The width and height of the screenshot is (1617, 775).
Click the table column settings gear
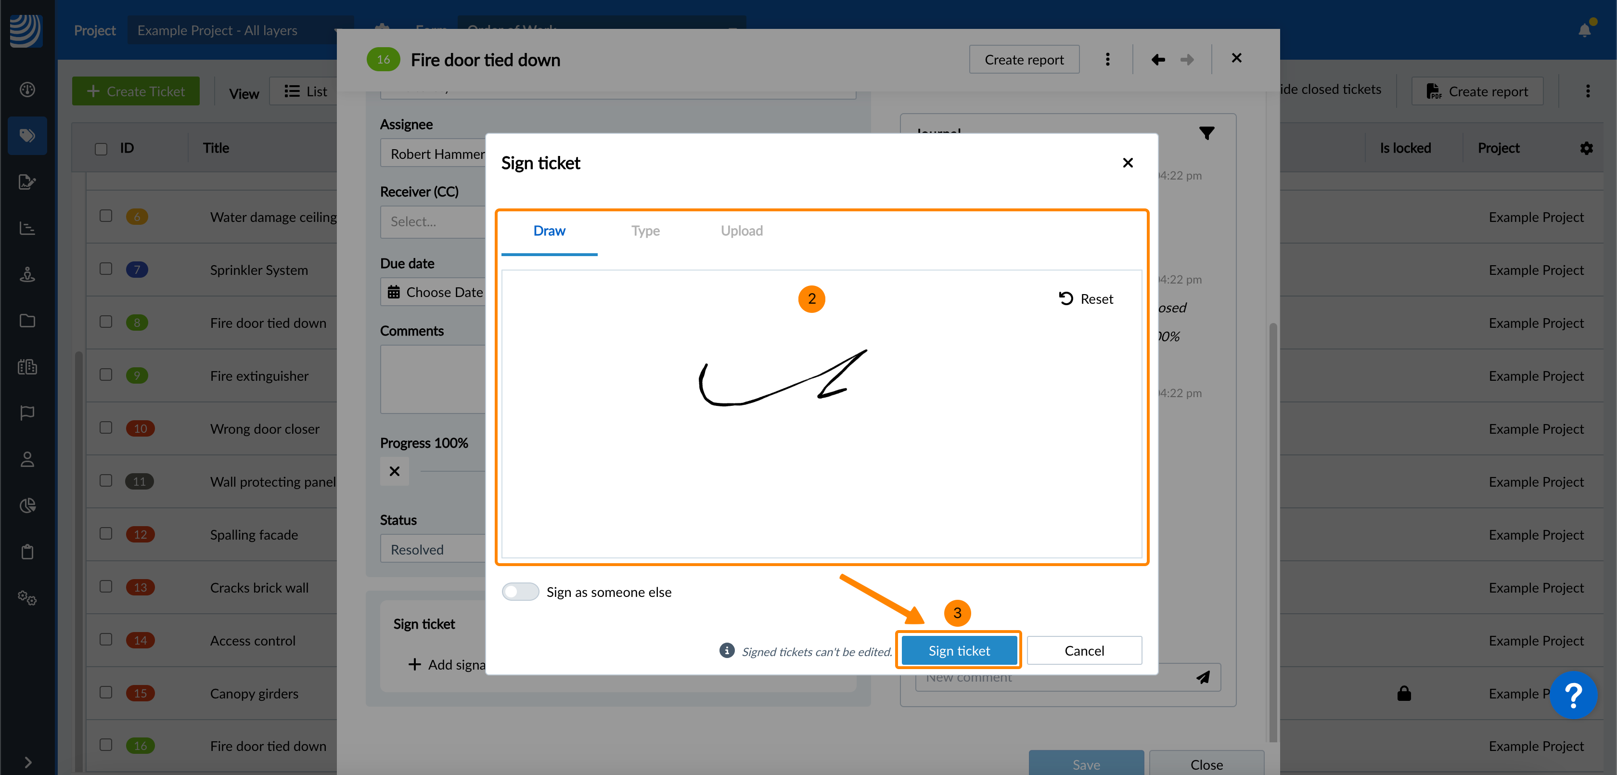1586,148
